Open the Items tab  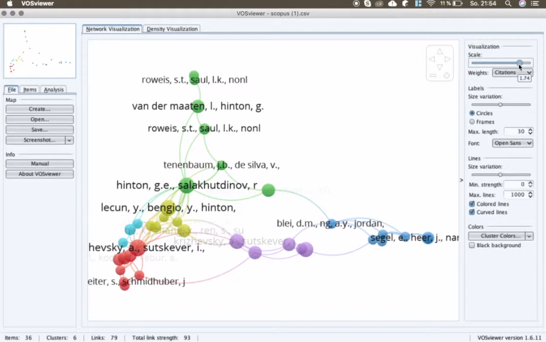pos(30,90)
